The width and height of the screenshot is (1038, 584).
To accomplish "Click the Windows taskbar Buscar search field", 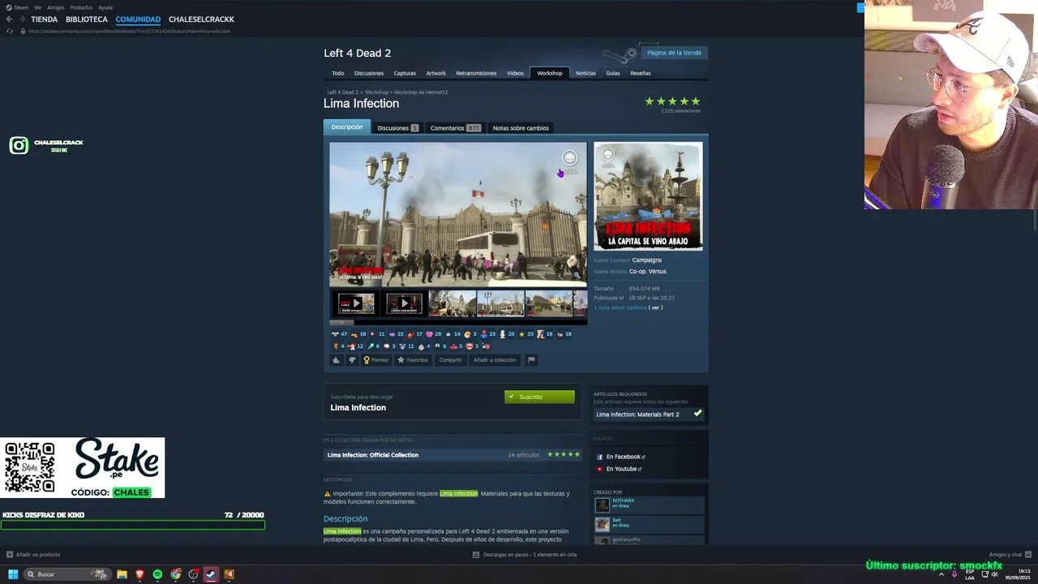I will (x=66, y=574).
